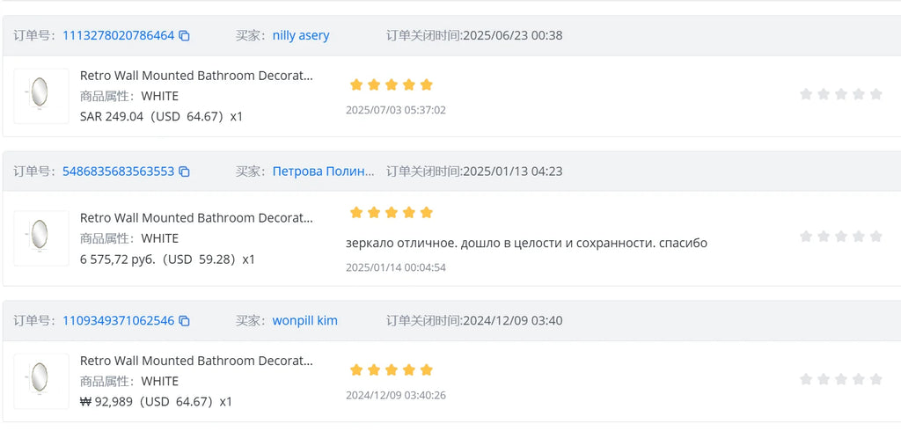This screenshot has height=431, width=901.
Task: Open mirror thumbnail in wonpill kim order
Action: click(41, 381)
